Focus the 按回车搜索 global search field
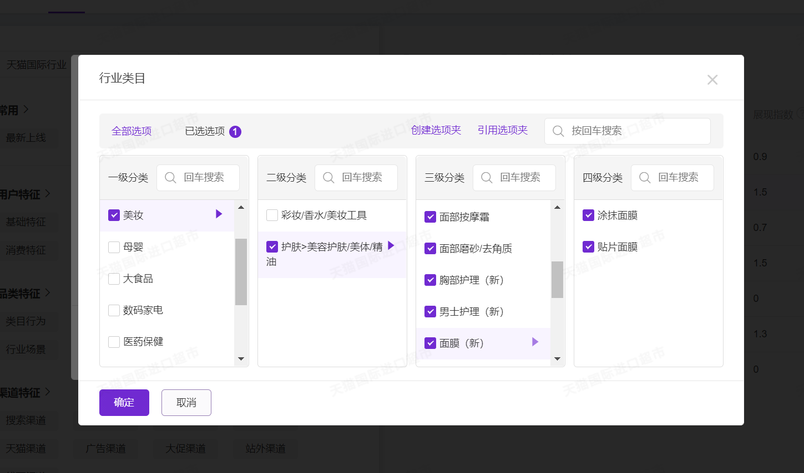The width and height of the screenshot is (804, 473). [628, 131]
